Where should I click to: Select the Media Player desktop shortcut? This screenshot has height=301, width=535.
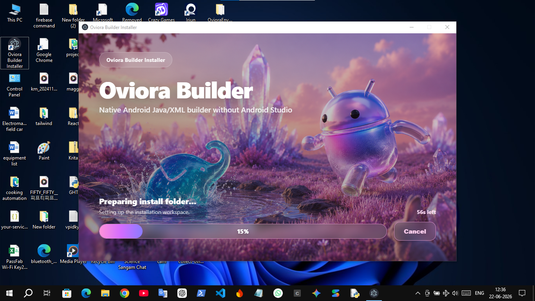[x=73, y=254]
